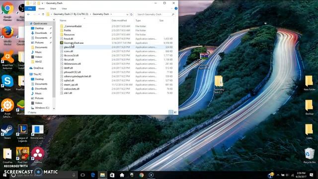
Task: Select the Profile folder
Action: click(x=68, y=30)
